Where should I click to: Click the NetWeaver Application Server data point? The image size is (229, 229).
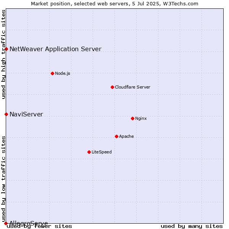tap(6, 49)
